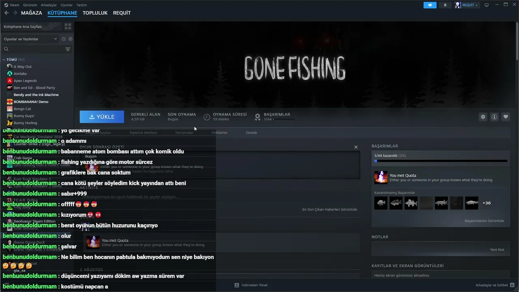Create a Yeni Not
Screen dimensions: 519x292
pos(497,249)
